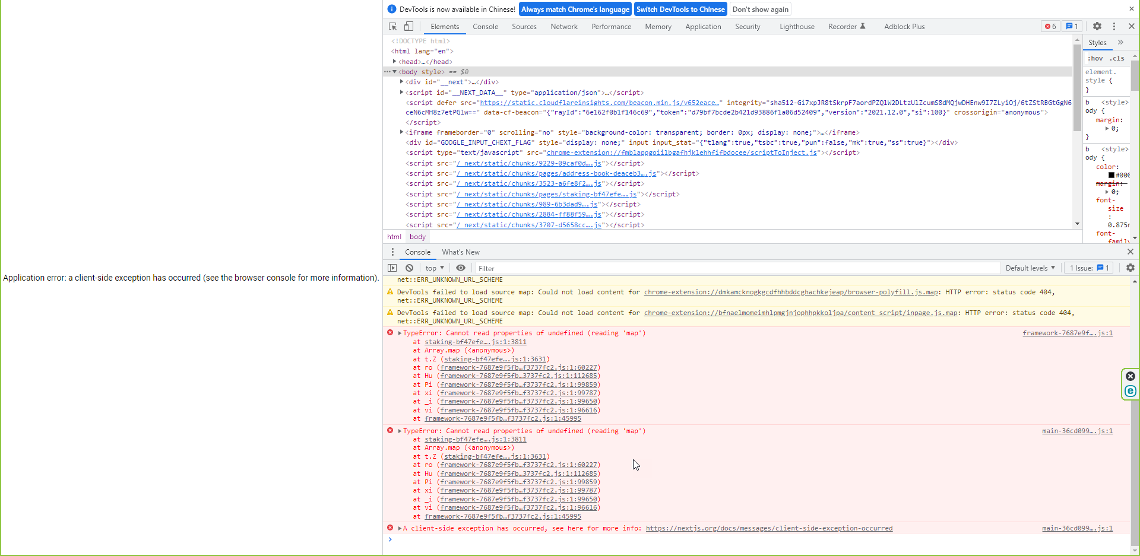Open the Sources tab
This screenshot has height=556, width=1140.
tap(524, 27)
